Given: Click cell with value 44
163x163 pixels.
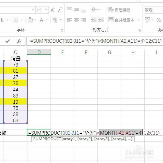Looking at the screenshot, I should point(16,89).
